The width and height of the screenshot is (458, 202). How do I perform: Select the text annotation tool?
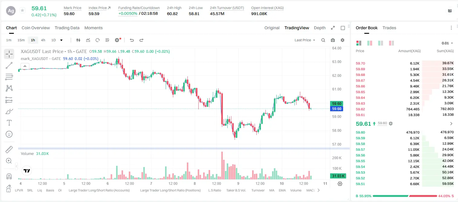pyautogui.click(x=9, y=123)
